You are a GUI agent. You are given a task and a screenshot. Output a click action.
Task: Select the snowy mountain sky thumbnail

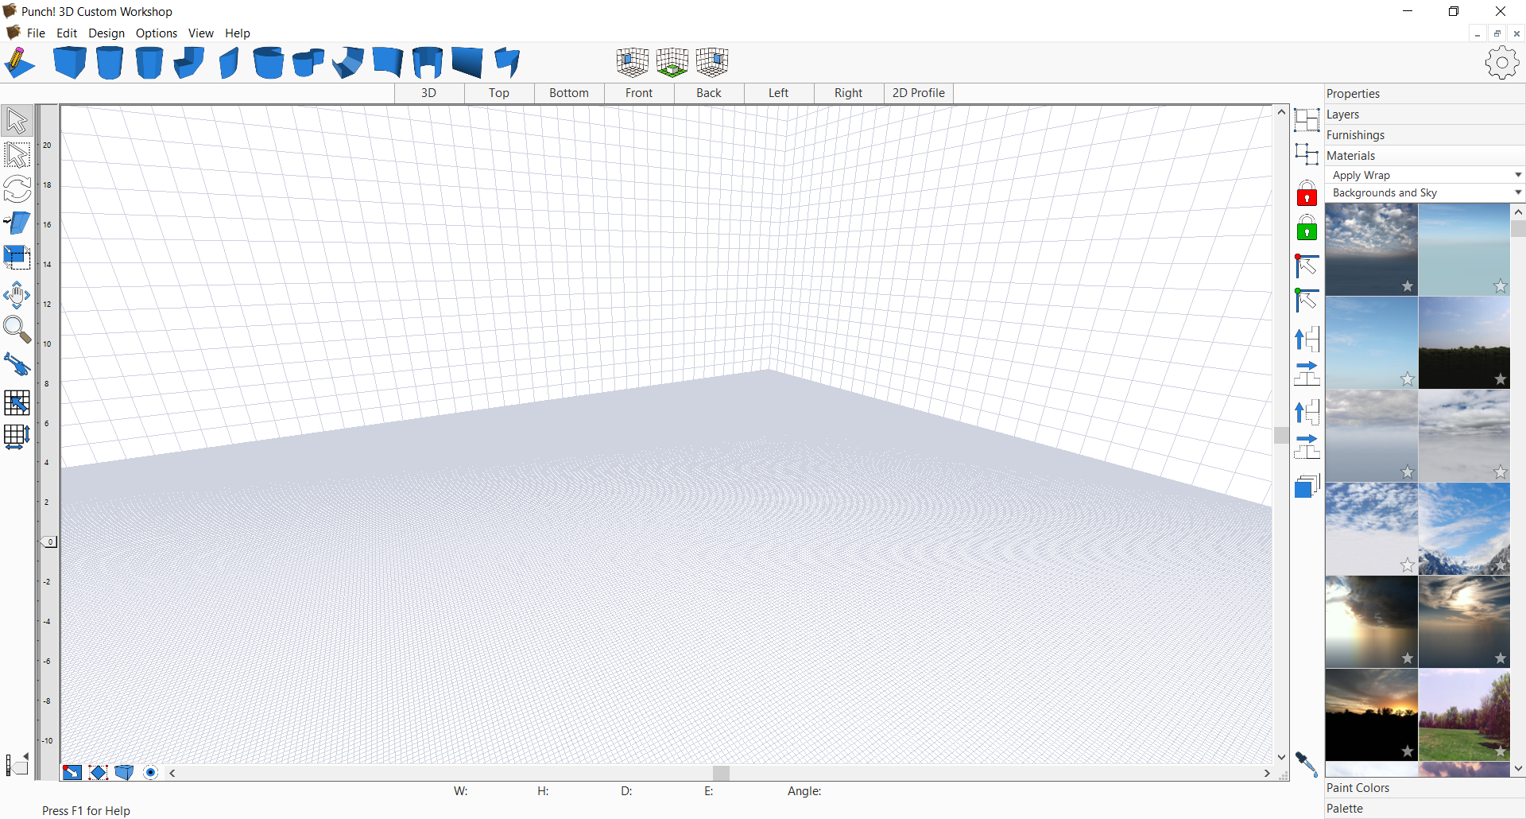(x=1464, y=529)
